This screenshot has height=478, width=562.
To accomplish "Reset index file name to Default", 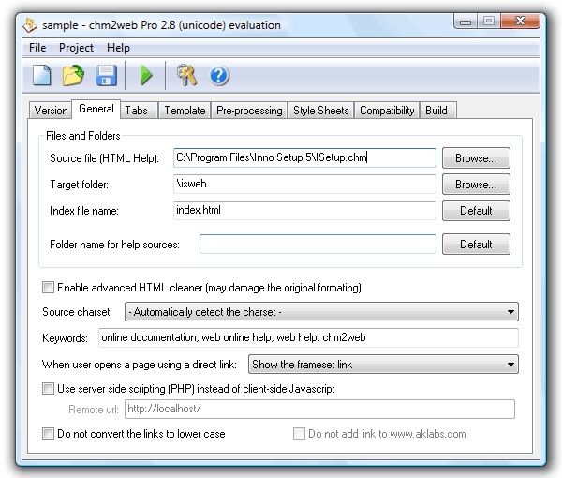I will click(476, 211).
